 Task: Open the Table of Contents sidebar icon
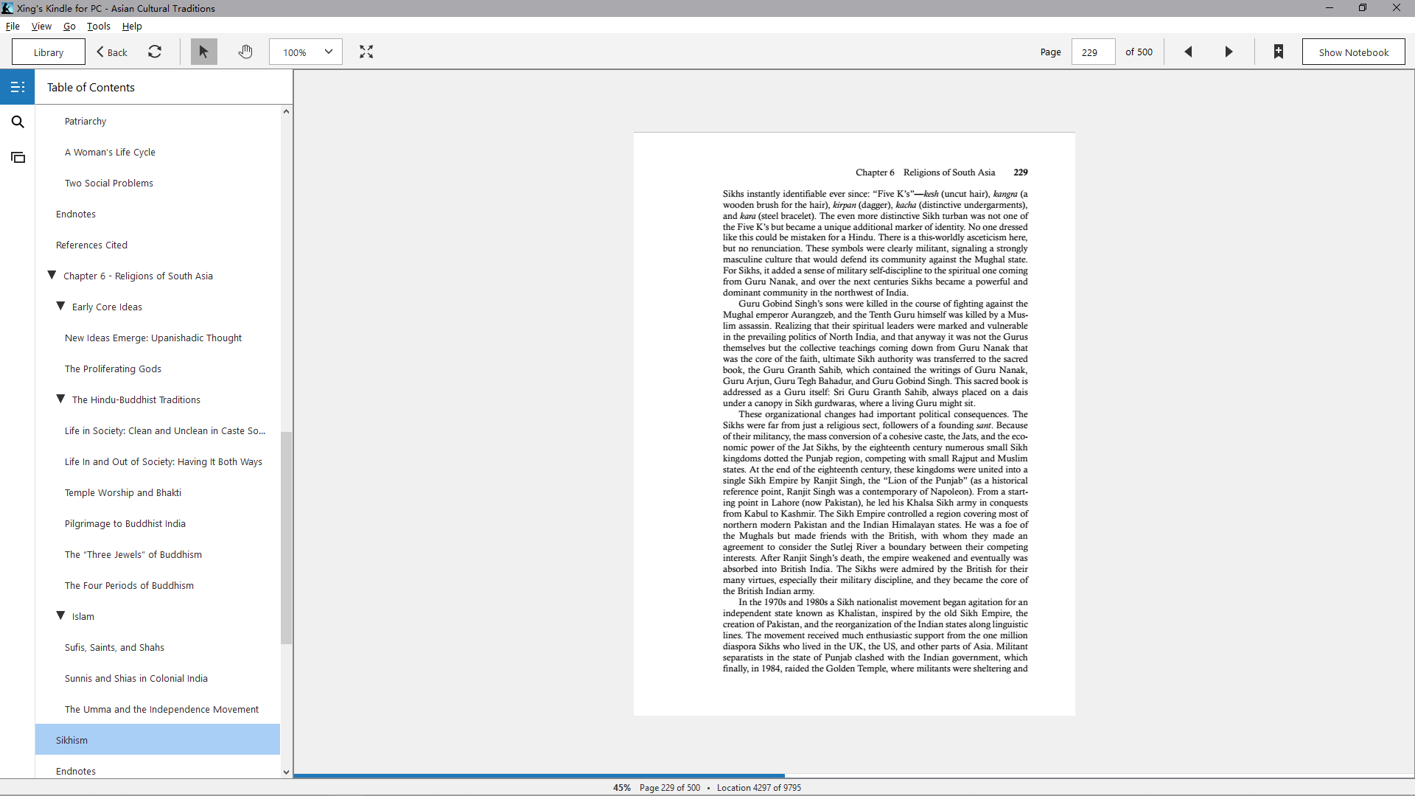coord(18,87)
